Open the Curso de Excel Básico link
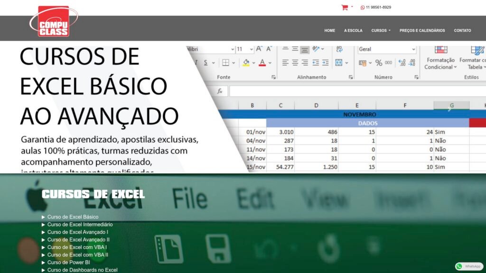Screen dimensions: 486x273 [73, 217]
